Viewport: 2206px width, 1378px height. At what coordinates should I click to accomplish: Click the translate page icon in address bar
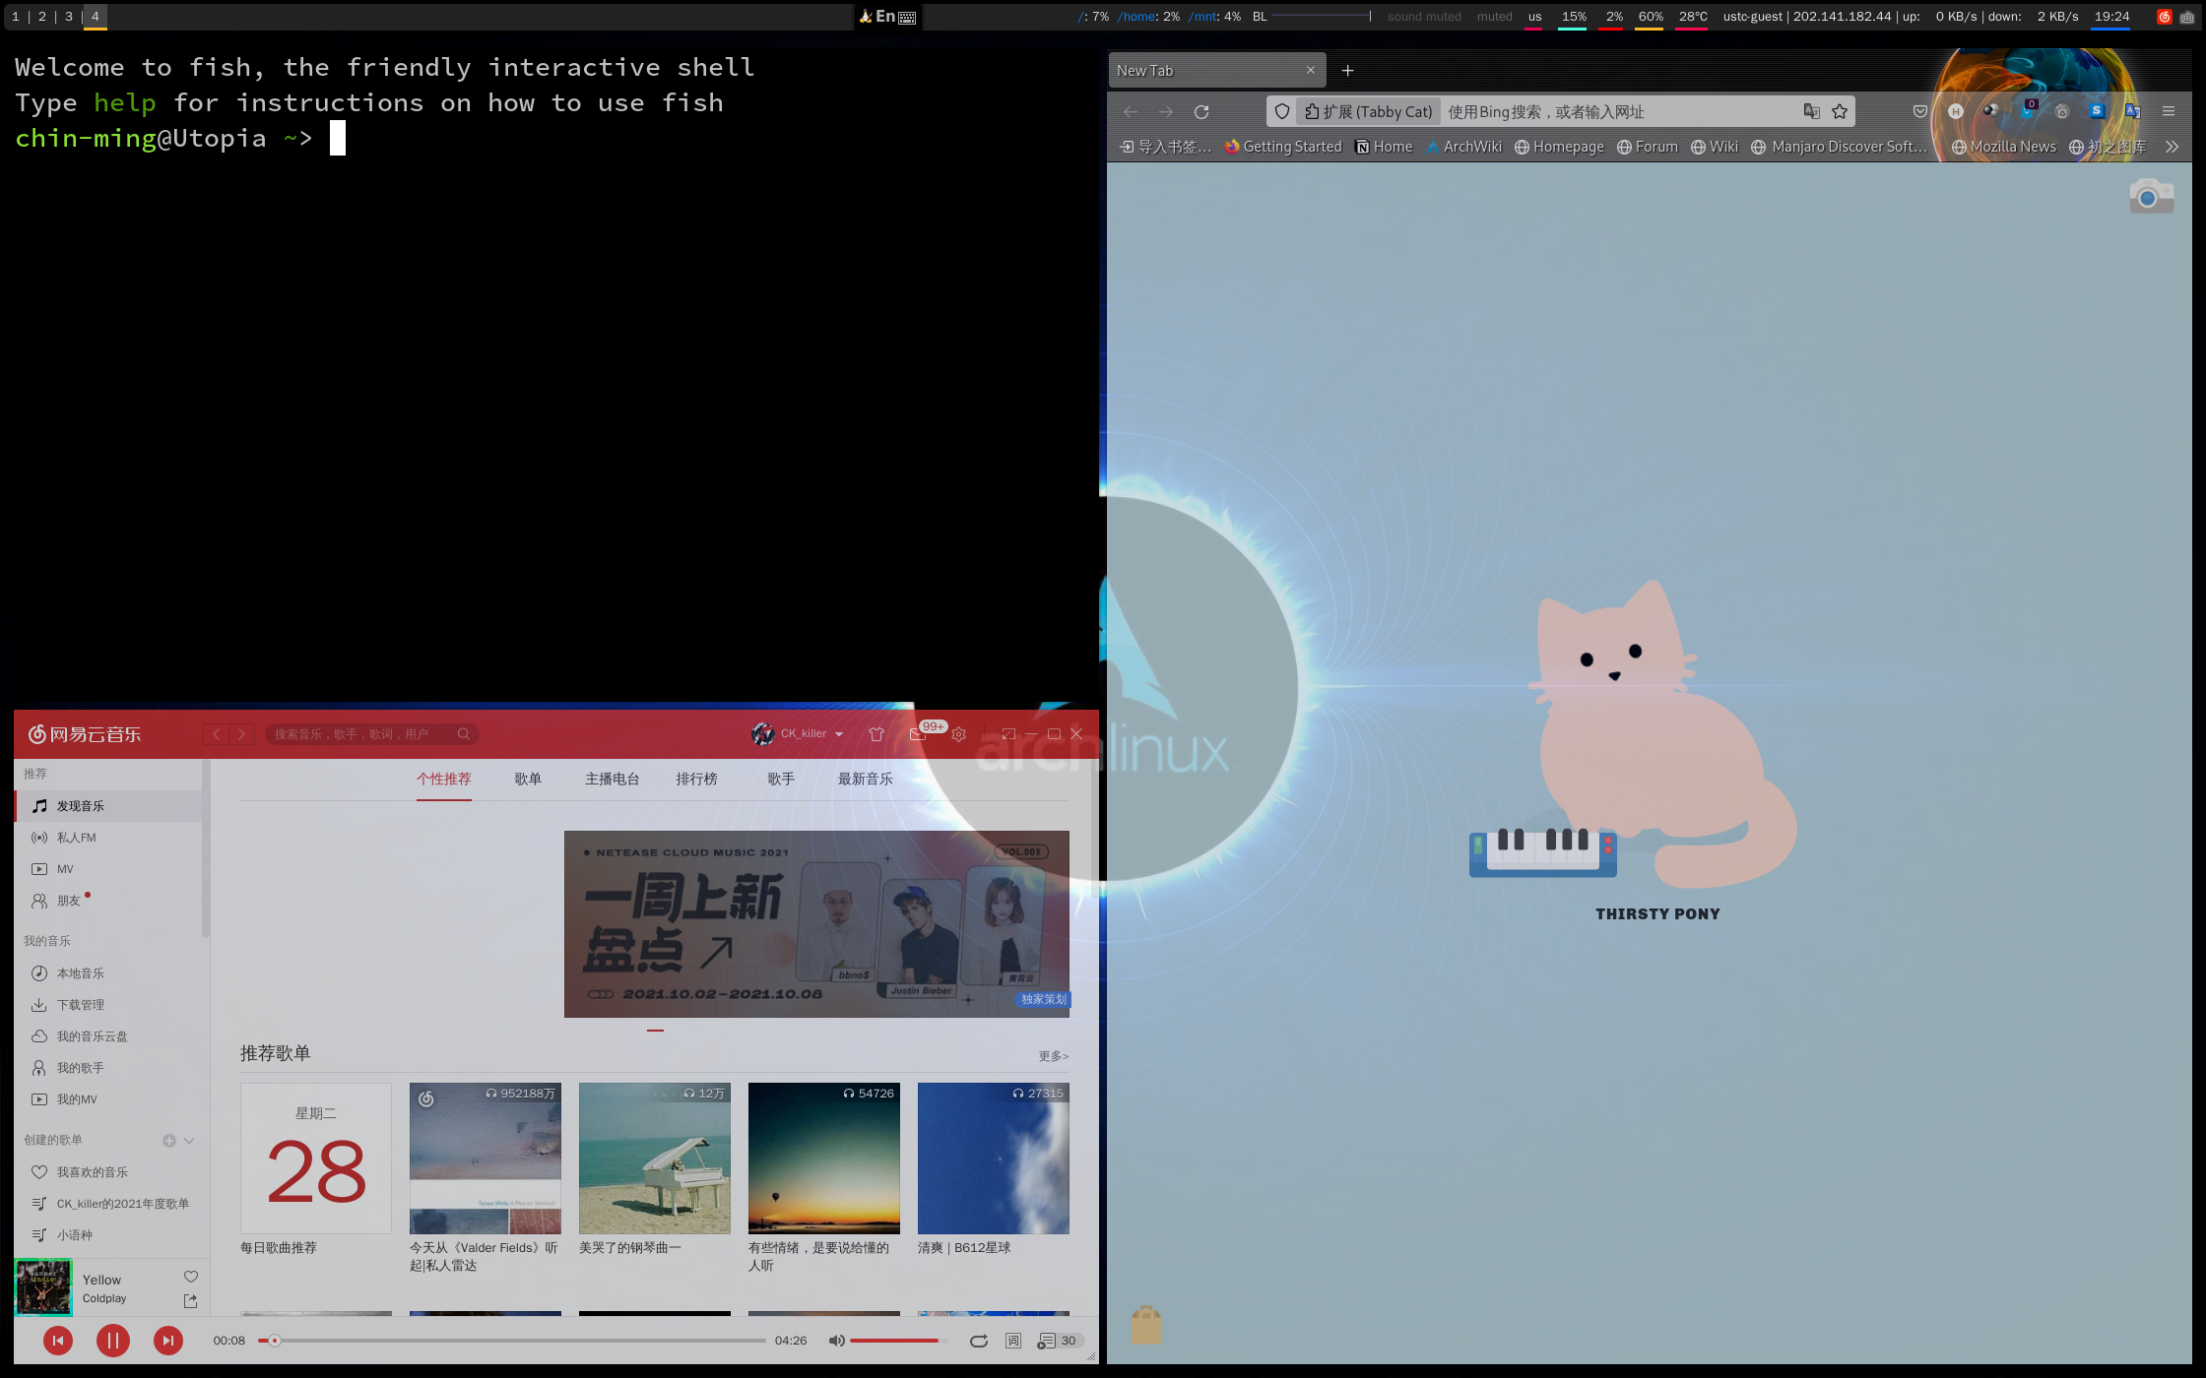coord(1811,112)
